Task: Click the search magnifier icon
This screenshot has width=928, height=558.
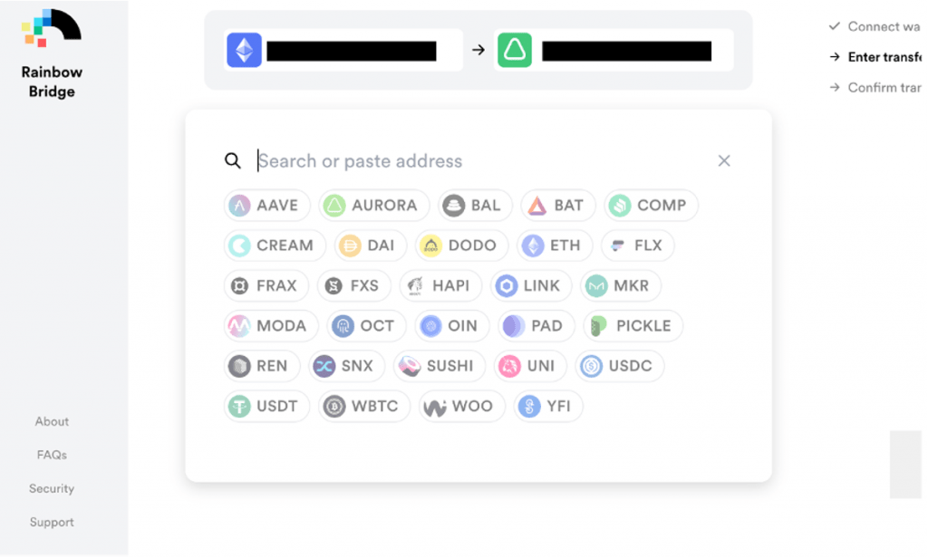Action: coord(233,161)
